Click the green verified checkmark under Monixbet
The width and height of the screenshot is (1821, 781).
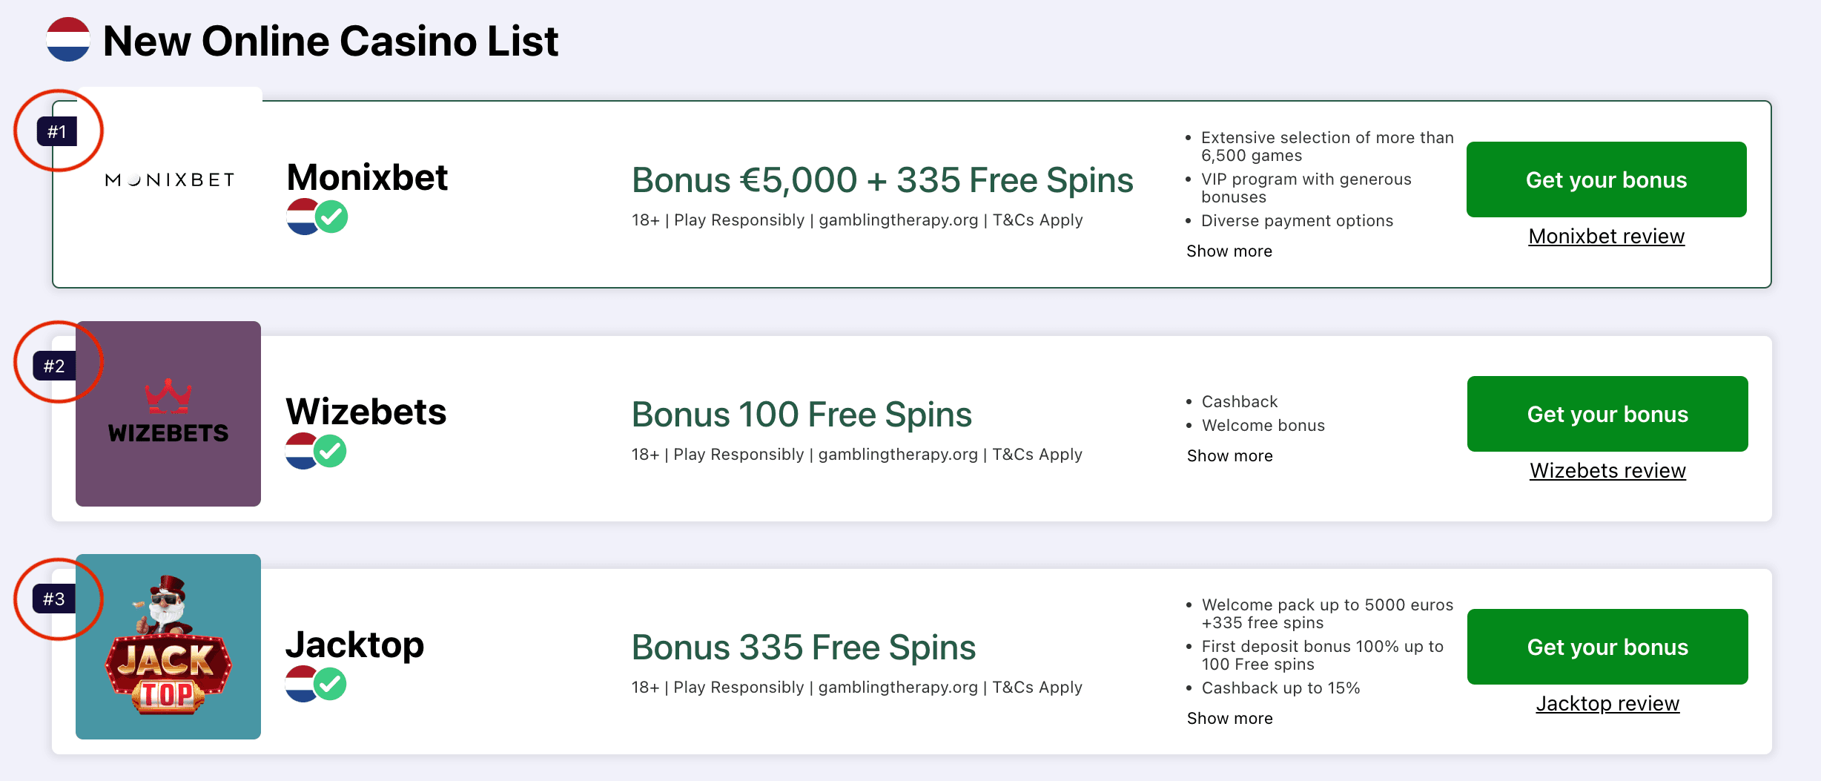332,217
